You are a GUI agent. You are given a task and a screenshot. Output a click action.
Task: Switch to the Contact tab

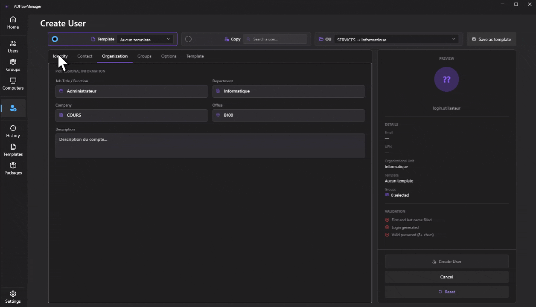[x=84, y=56]
